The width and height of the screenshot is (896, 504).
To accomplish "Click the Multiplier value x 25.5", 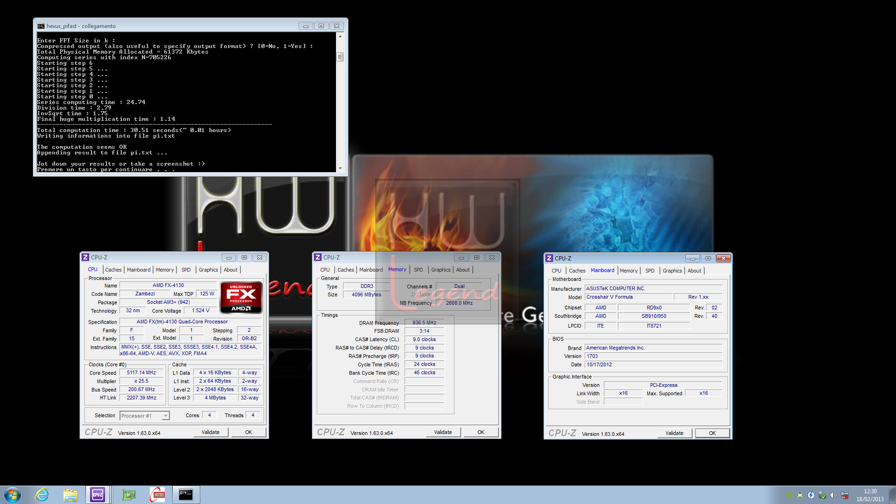I will click(141, 381).
